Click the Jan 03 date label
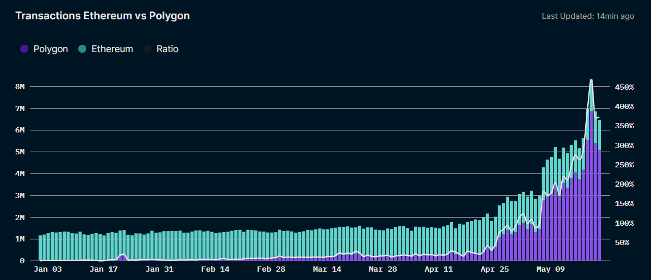This screenshot has width=651, height=280. 48,269
